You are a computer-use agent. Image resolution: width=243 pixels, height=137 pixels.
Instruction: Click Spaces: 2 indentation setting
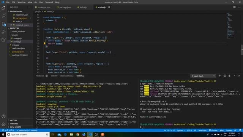pos(181,130)
